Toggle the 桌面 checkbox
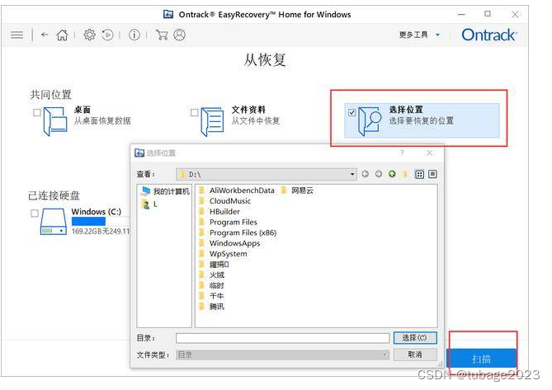The height and width of the screenshot is (390, 552). pos(36,112)
